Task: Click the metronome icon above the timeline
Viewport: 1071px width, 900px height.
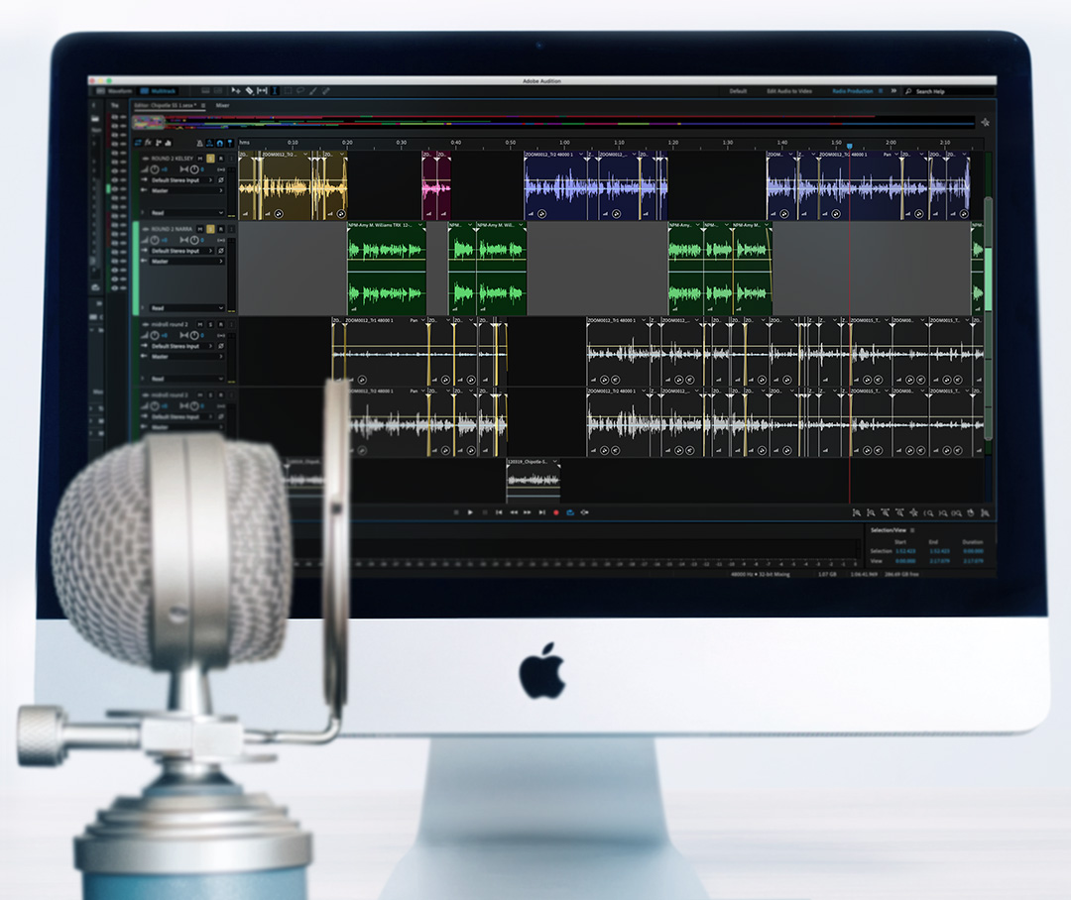Action: point(200,143)
